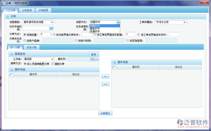The width and height of the screenshot is (211, 131).
Task: Select the 按组分配 tab
Action: (x=31, y=47)
